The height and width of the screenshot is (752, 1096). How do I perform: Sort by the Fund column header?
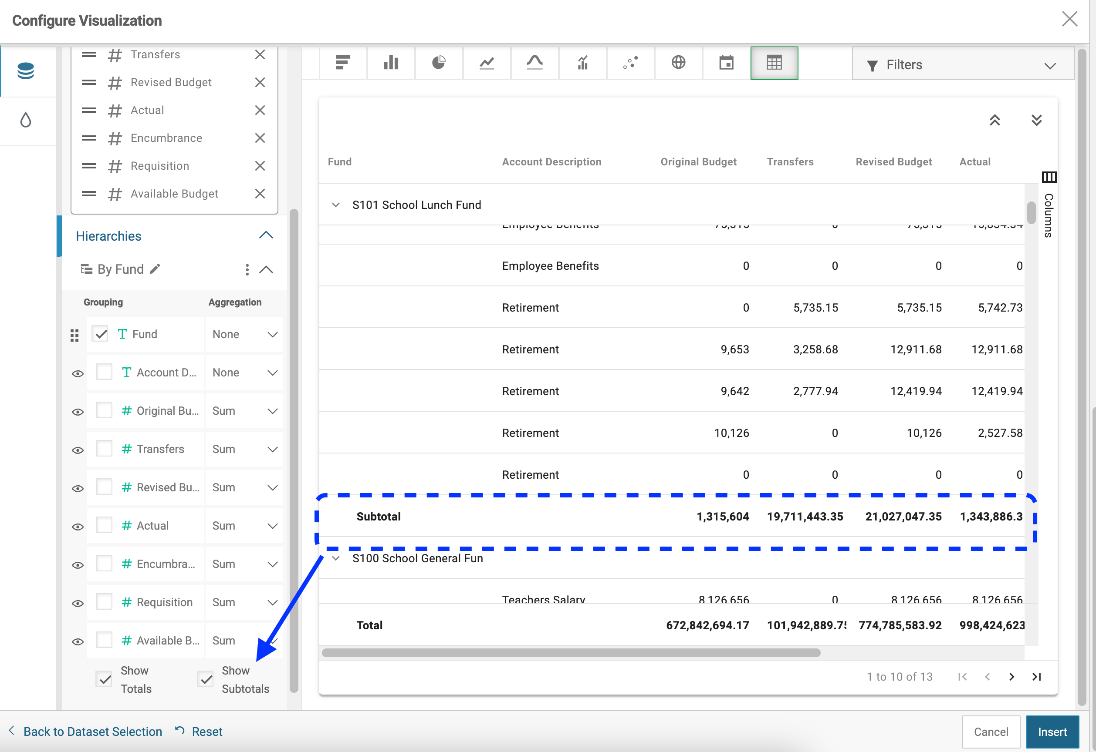click(339, 161)
